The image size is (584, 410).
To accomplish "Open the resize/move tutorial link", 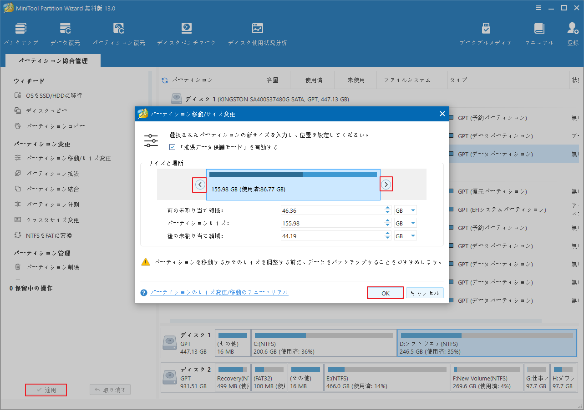I will point(219,292).
